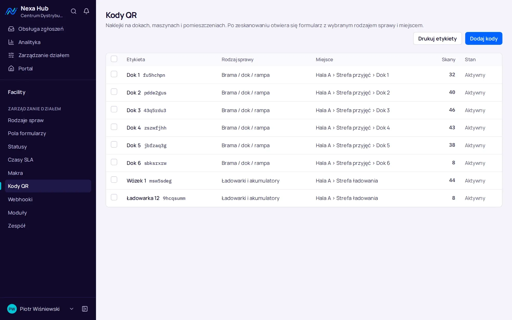Screen dimensions: 512x320
Task: Click the PW user avatar
Action: coord(12,309)
